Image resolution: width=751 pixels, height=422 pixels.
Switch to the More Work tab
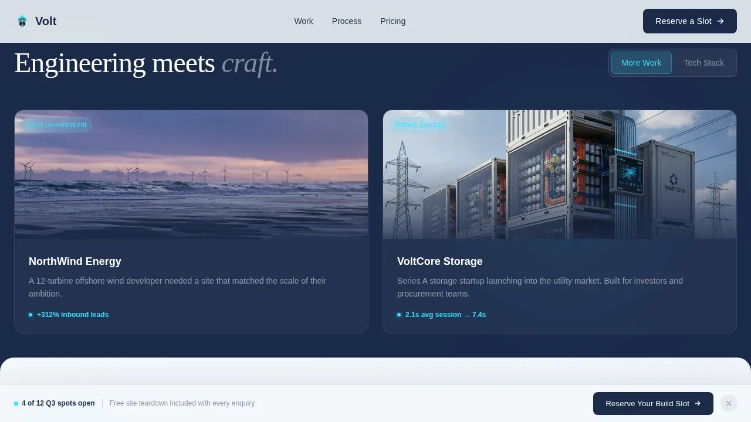tap(641, 63)
